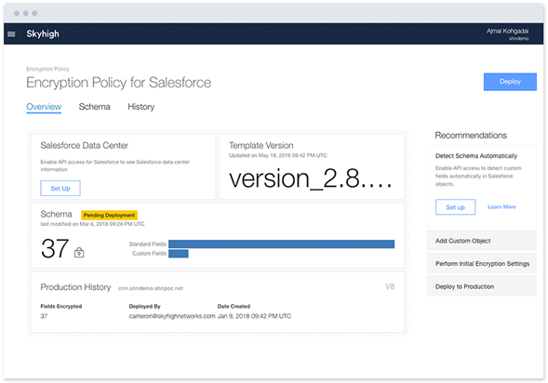This screenshot has height=383, width=548.
Task: Switch to the Schema tab
Action: (94, 107)
